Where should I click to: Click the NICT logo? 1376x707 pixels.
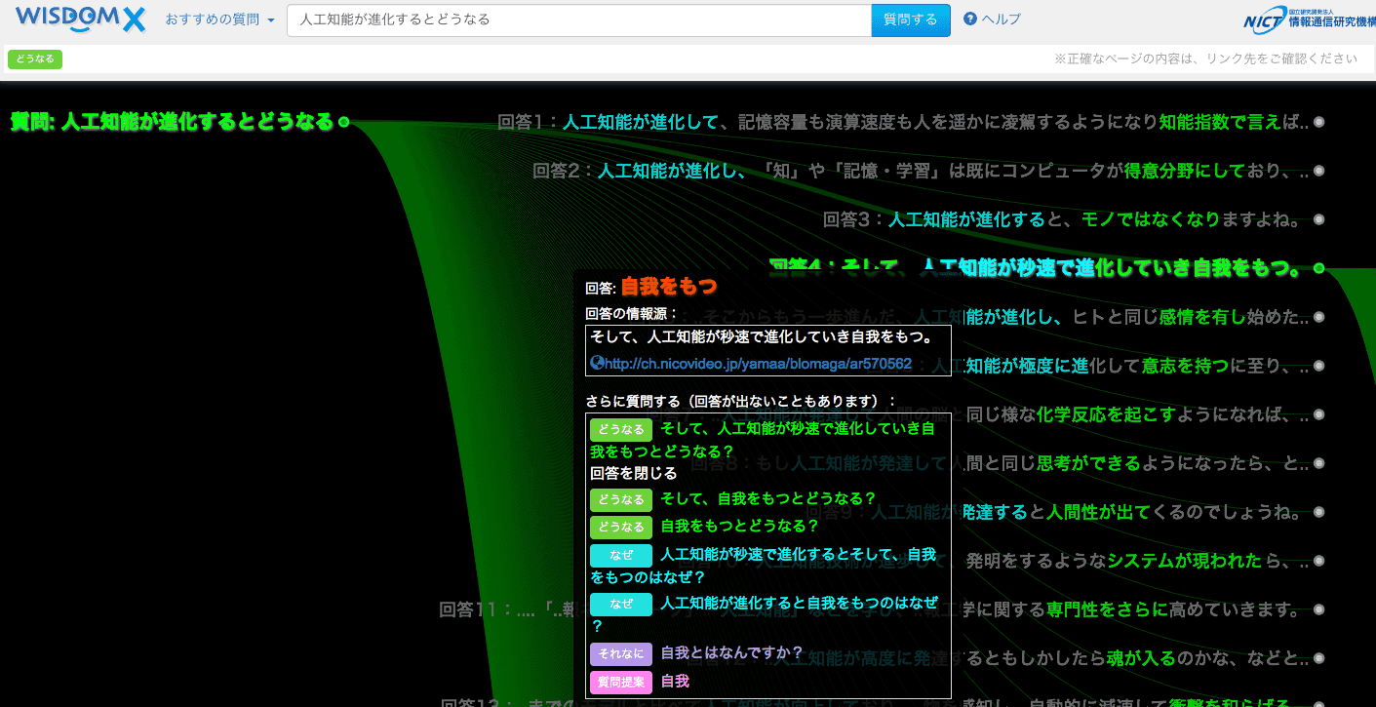tap(1308, 20)
